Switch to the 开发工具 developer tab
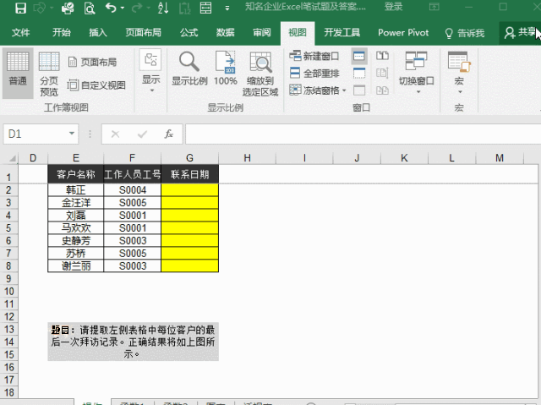Viewport: 541px width, 405px height. (x=342, y=33)
